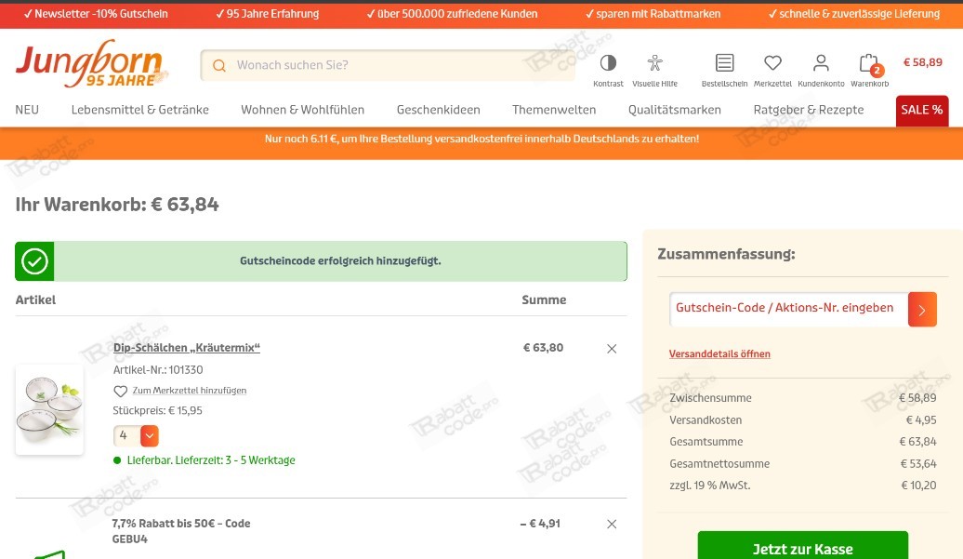Open the Visuelle Hilfe icon
963x559 pixels.
(654, 61)
